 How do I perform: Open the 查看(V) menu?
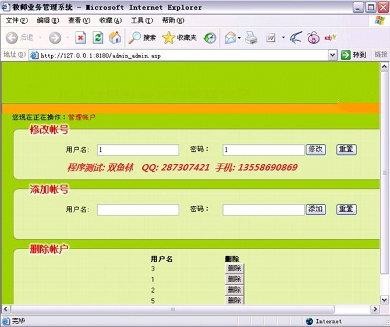79,20
